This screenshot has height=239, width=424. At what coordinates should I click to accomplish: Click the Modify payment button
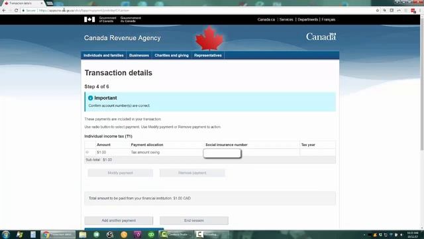click(x=120, y=173)
